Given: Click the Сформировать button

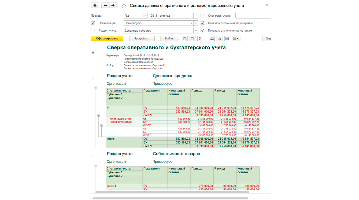Looking at the screenshot, I should (107, 39).
